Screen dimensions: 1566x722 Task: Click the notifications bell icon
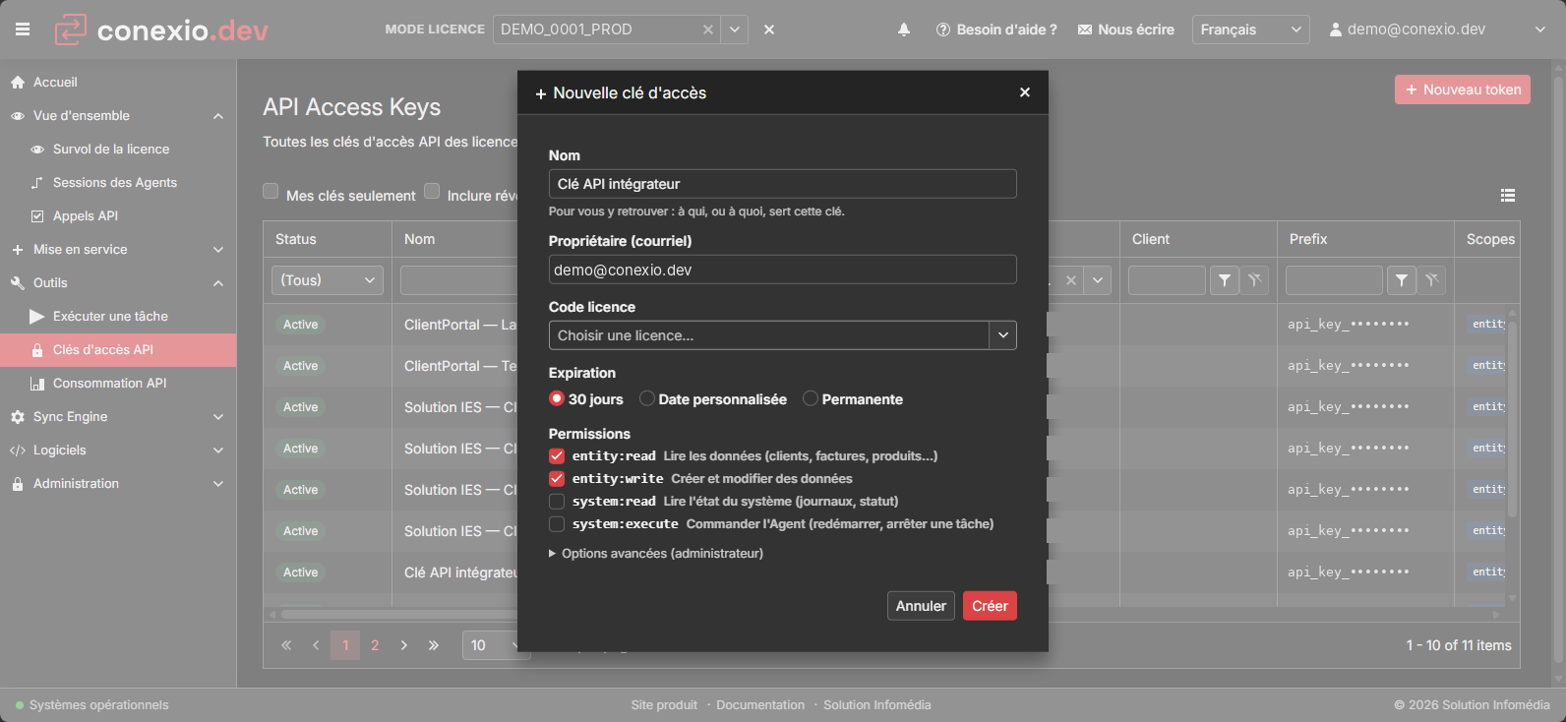coord(904,30)
